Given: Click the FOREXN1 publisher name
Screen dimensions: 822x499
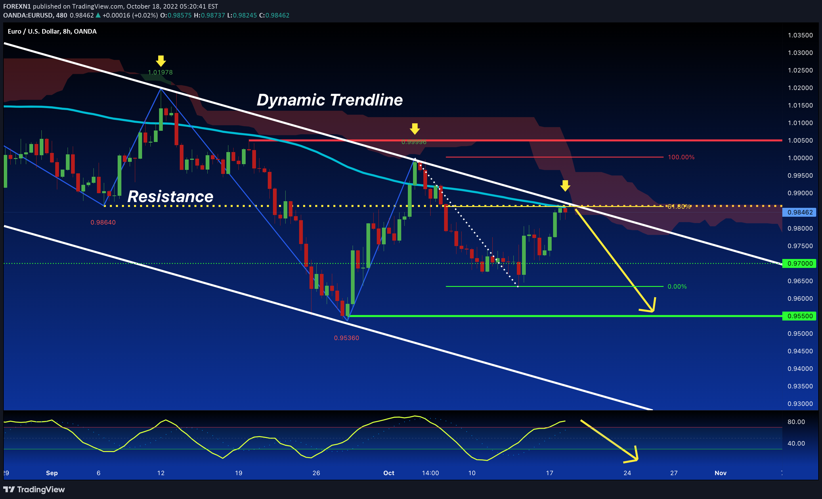Looking at the screenshot, I should pyautogui.click(x=17, y=6).
